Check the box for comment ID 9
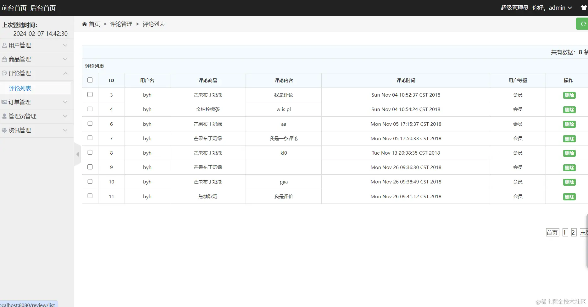588x307 pixels. click(x=90, y=167)
